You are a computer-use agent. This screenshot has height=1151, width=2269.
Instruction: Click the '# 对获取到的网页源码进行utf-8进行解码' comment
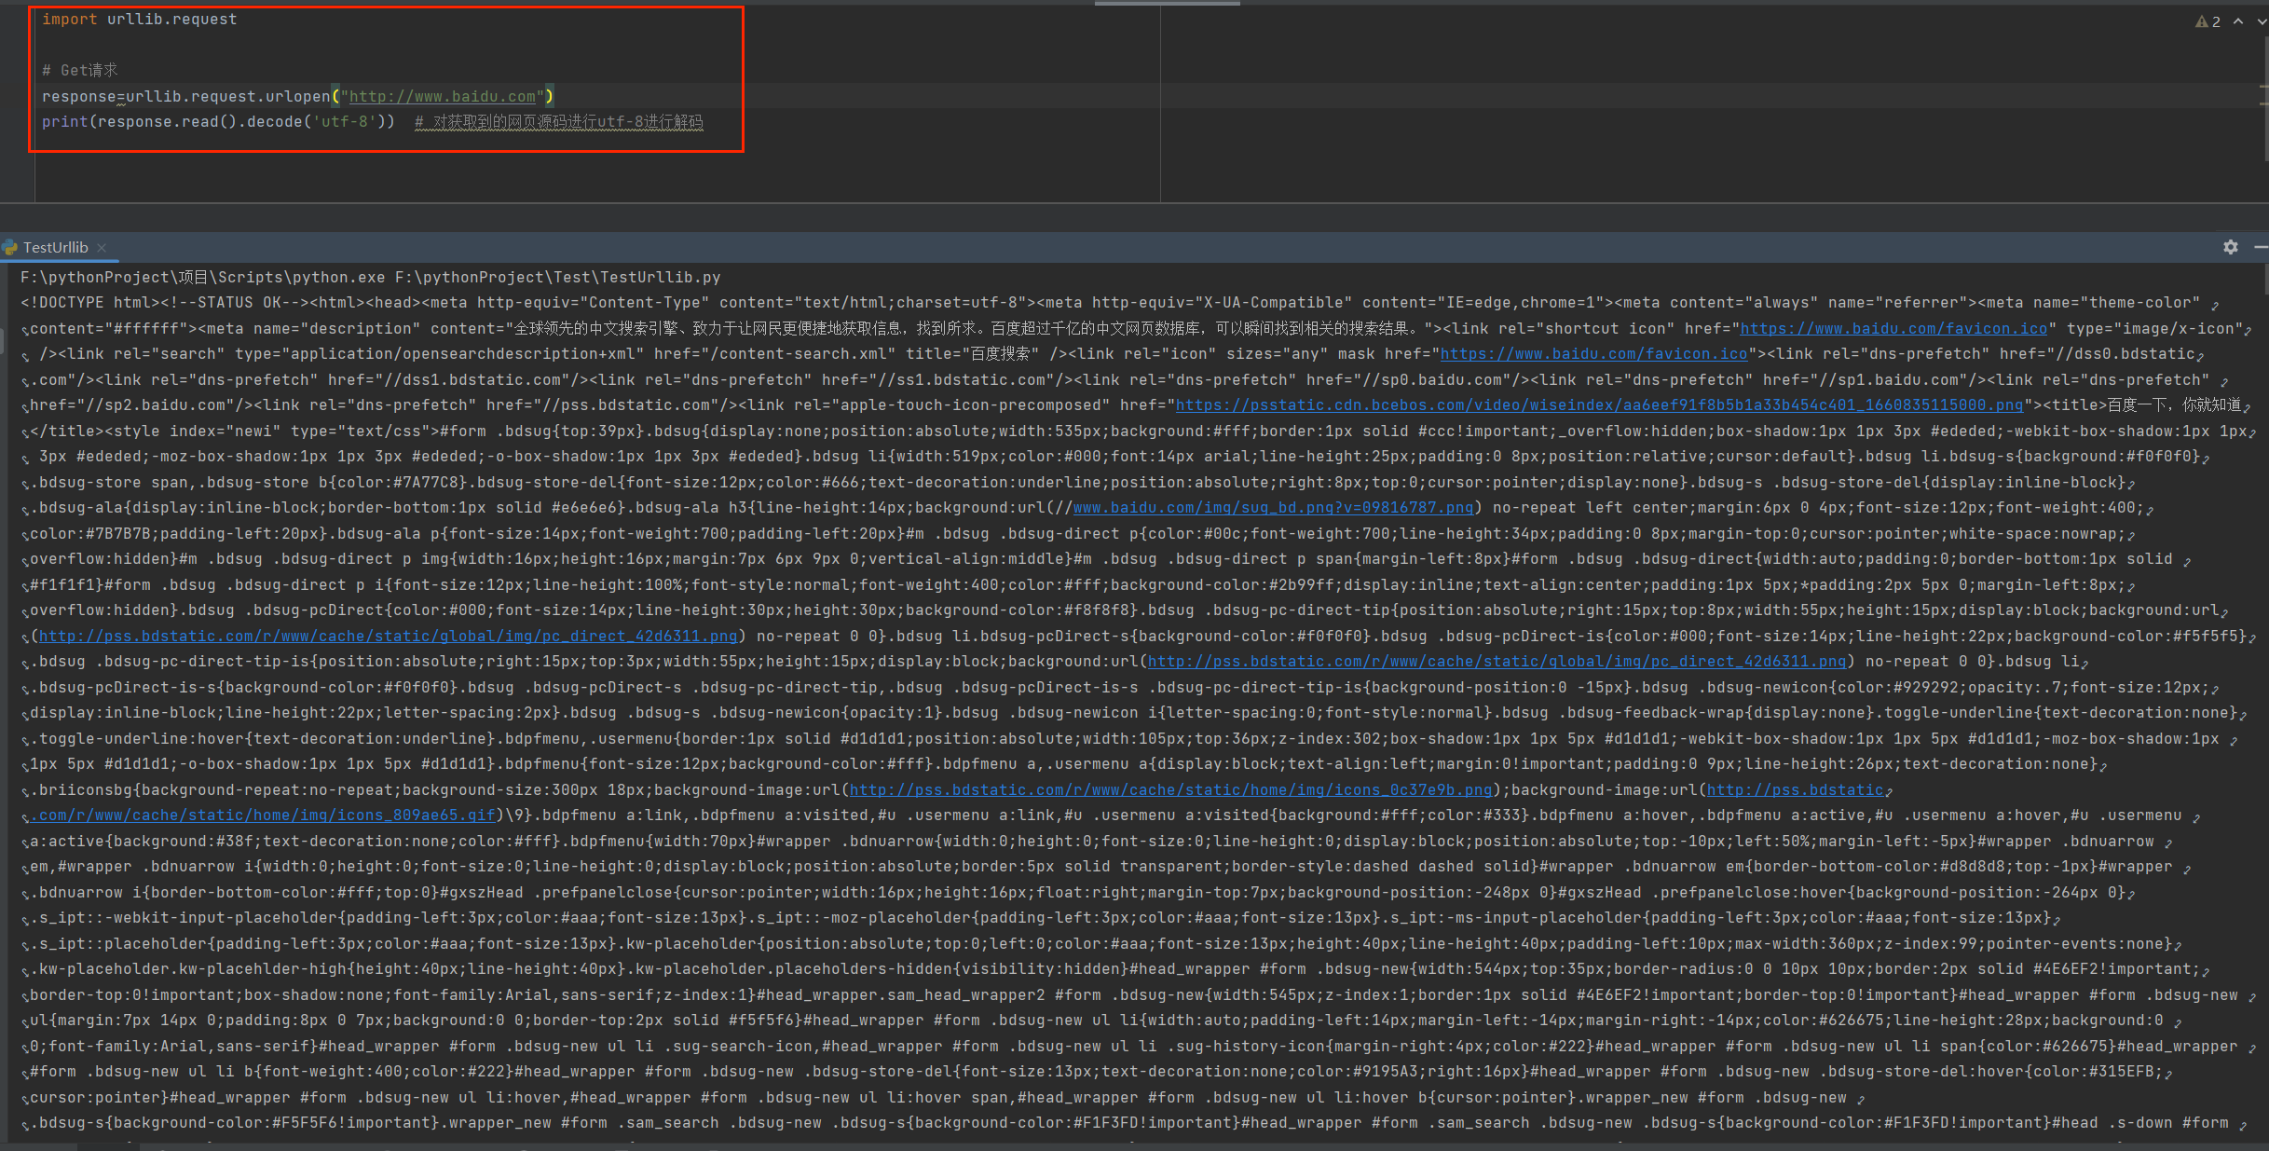tap(559, 122)
